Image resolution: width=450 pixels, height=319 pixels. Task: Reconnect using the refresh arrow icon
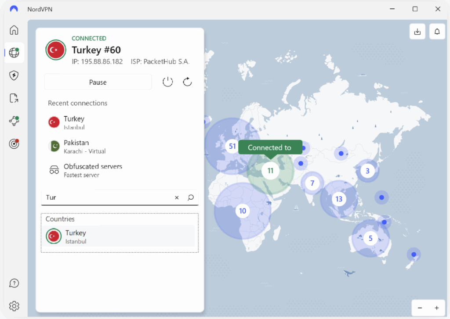[187, 82]
